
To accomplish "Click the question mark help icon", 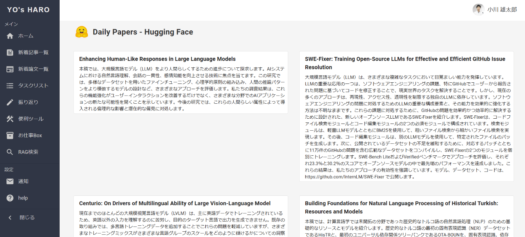I will (10, 198).
